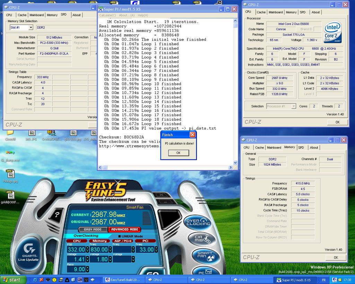Expand the Slot #1 memory slot dropdown
This screenshot has width=355, height=284.
(x=30, y=28)
